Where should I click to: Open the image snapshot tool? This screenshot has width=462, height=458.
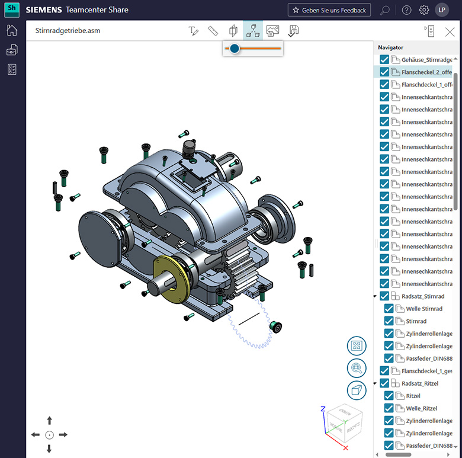pyautogui.click(x=272, y=31)
